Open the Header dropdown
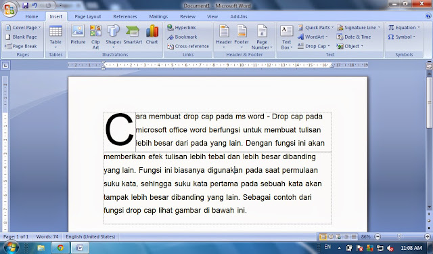The width and height of the screenshot is (433, 254). tap(224, 37)
